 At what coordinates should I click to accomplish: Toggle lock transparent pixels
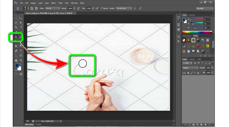click(x=188, y=73)
